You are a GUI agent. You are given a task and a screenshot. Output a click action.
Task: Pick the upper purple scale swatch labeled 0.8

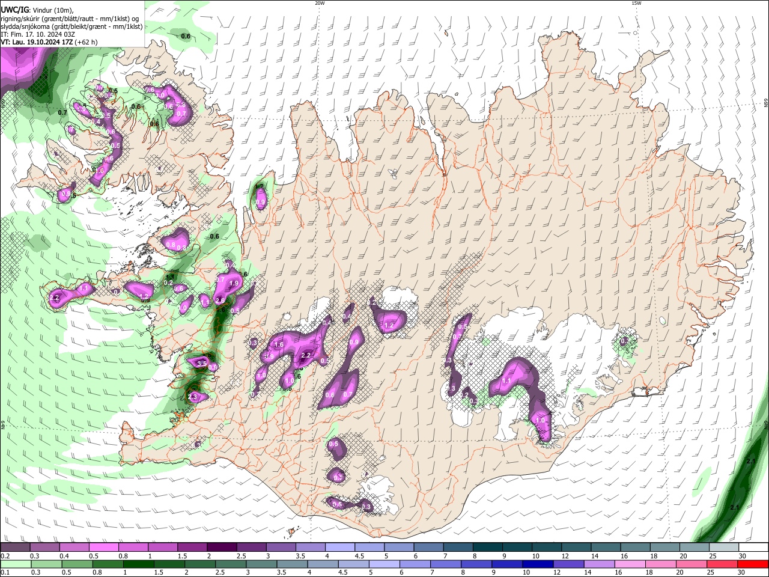click(x=133, y=548)
